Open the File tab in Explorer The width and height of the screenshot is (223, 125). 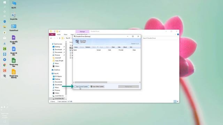52,34
